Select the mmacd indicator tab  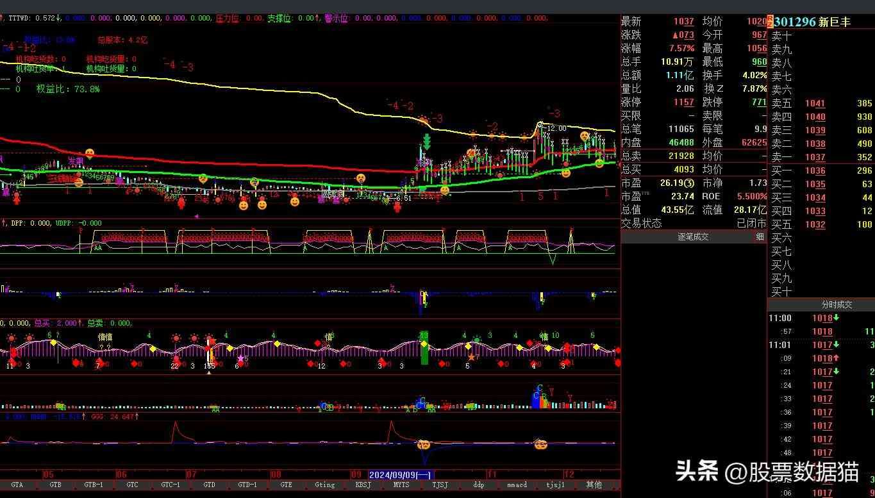tap(517, 485)
